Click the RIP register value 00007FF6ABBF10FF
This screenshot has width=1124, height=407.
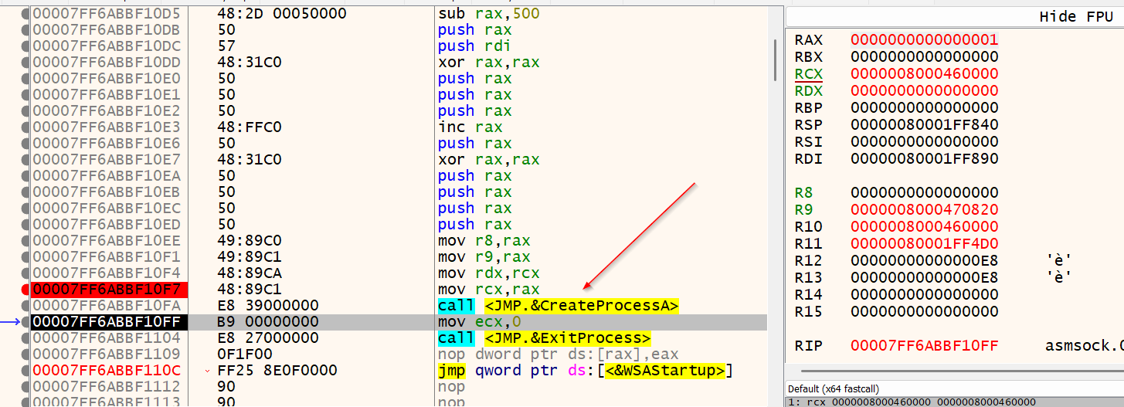(924, 346)
